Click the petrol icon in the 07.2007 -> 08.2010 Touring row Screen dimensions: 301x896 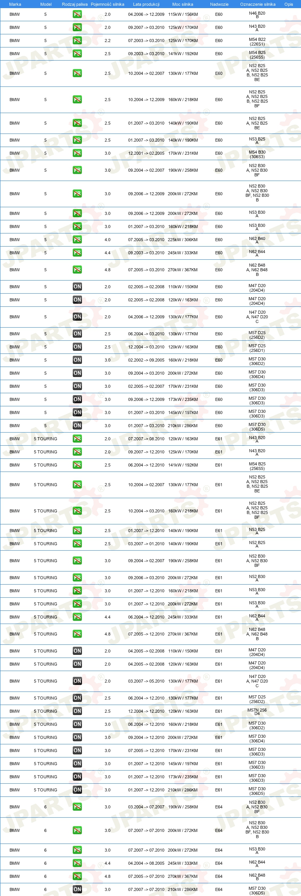pos(77,439)
